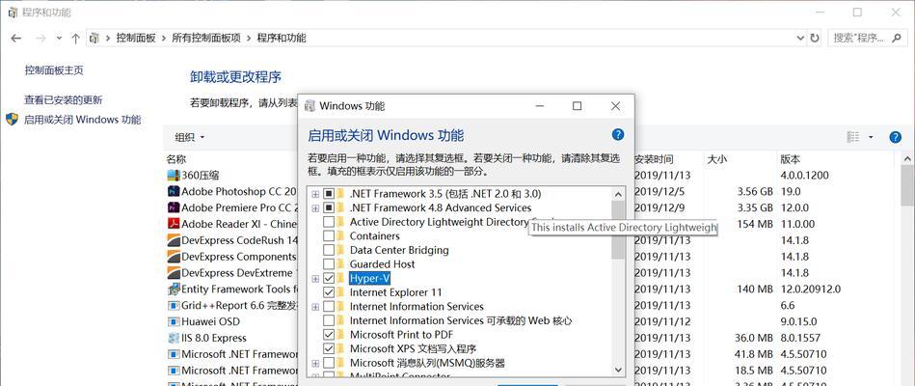
Task: Select Adobe Photoshop CC program icon
Action: tap(174, 191)
